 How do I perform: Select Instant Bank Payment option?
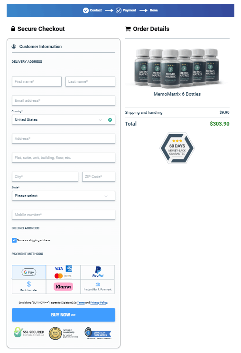pos(98,286)
